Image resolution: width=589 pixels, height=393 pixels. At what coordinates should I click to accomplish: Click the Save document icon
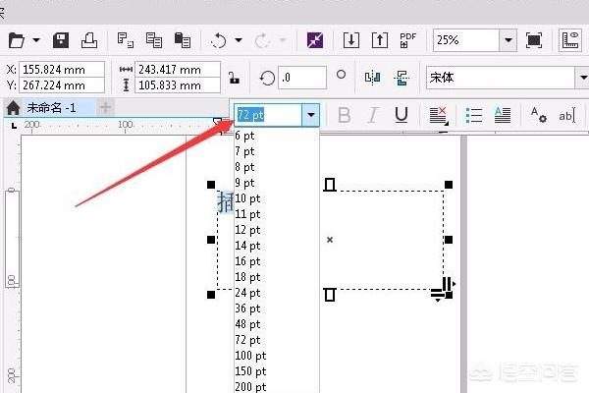tap(61, 40)
